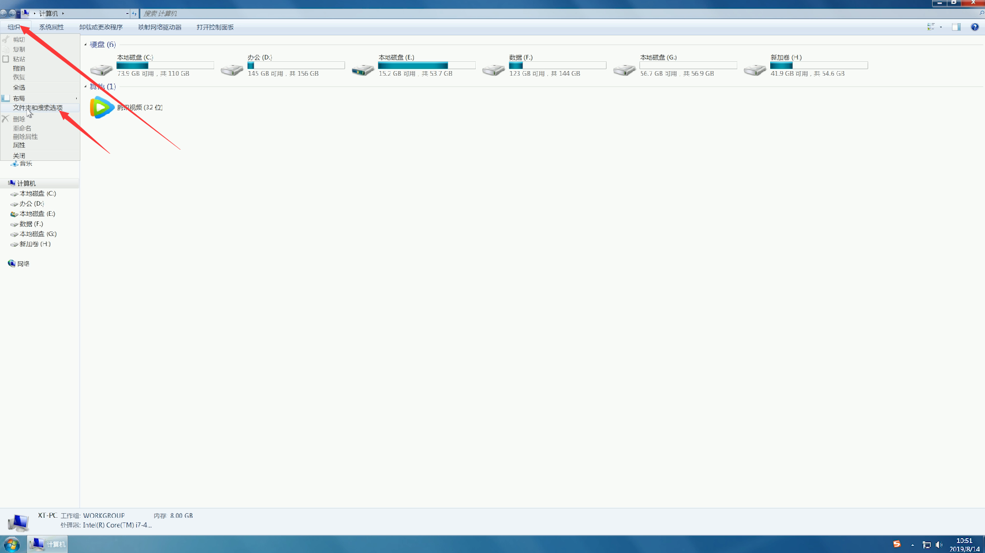Click the refresh button next to address bar
985x553 pixels.
tap(134, 13)
